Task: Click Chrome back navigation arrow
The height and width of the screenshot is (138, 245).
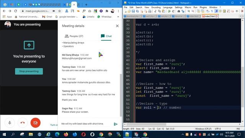Action: [4, 11]
